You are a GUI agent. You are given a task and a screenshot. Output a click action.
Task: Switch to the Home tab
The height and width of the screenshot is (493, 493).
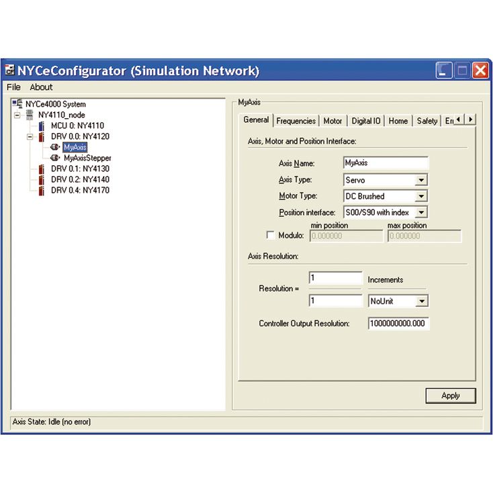[398, 121]
